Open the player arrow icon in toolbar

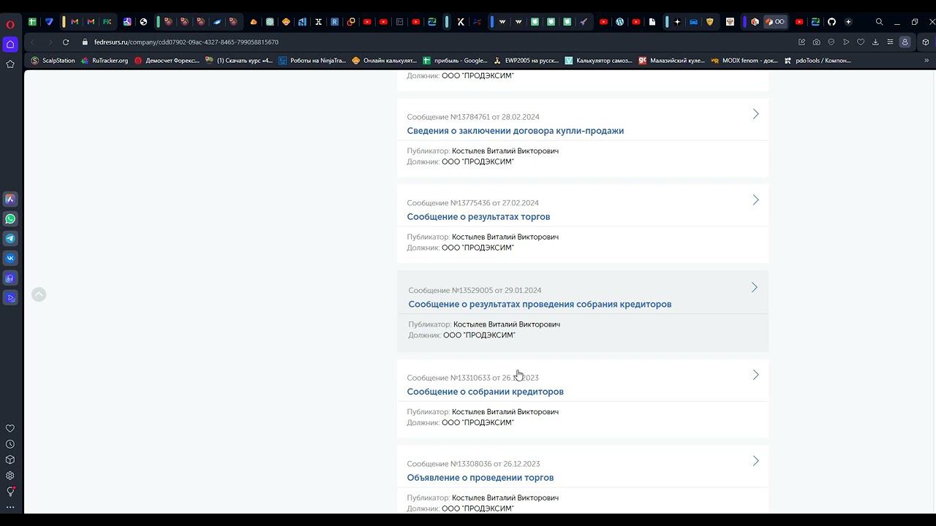(846, 42)
